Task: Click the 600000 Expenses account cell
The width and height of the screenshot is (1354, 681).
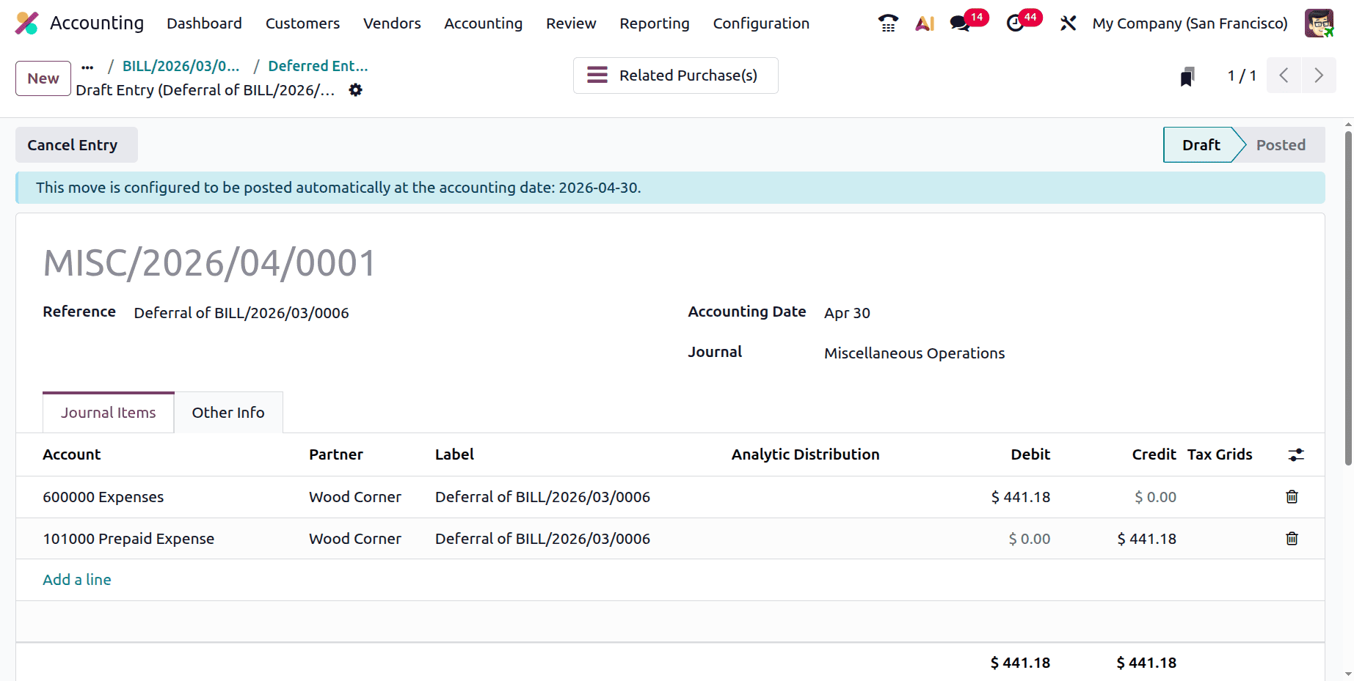Action: [103, 497]
